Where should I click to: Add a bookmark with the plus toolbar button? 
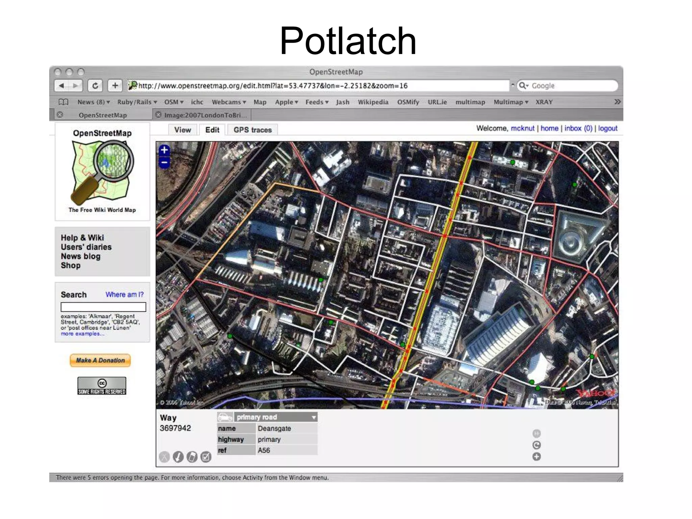coord(115,86)
